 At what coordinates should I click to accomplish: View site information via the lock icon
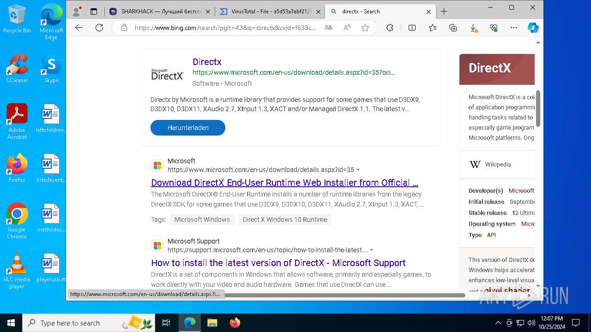[x=124, y=28]
